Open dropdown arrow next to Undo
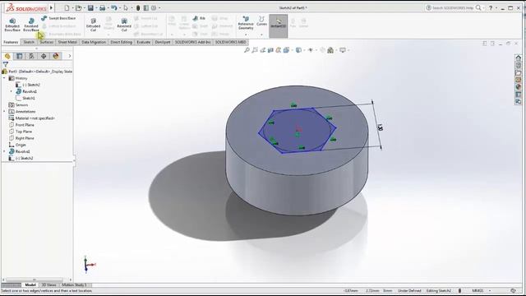The image size is (526, 296). (120, 7)
